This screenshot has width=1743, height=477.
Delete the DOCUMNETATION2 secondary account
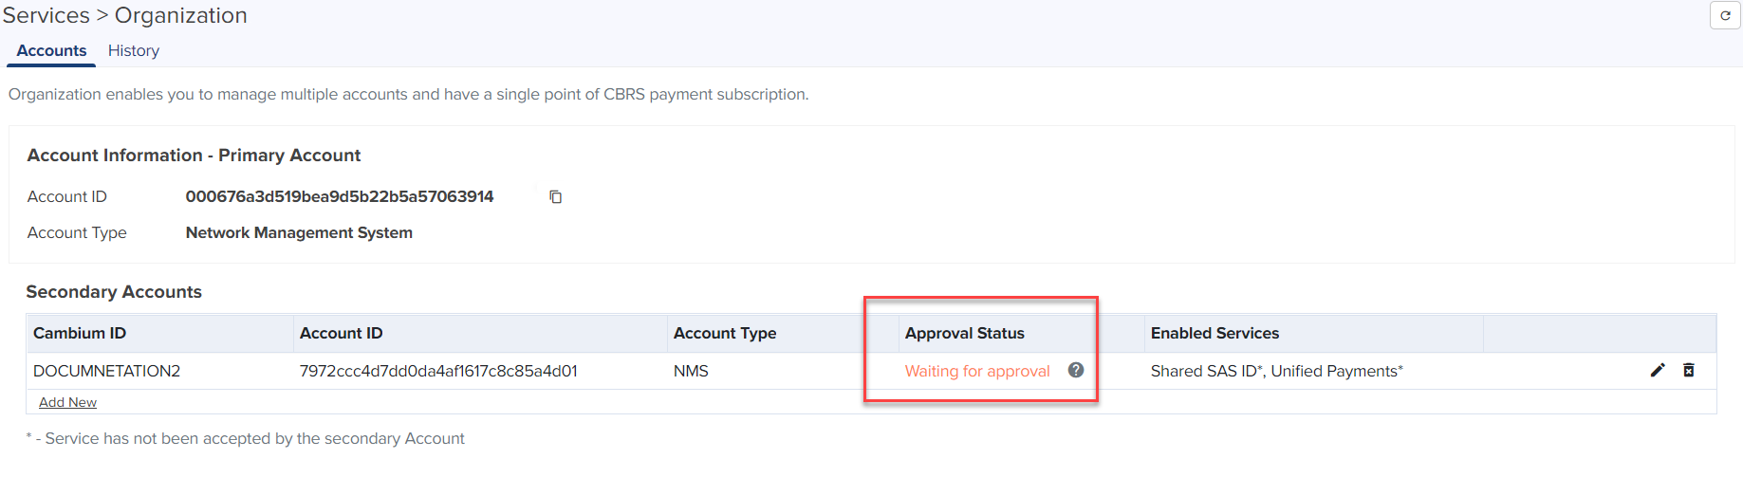[1689, 371]
